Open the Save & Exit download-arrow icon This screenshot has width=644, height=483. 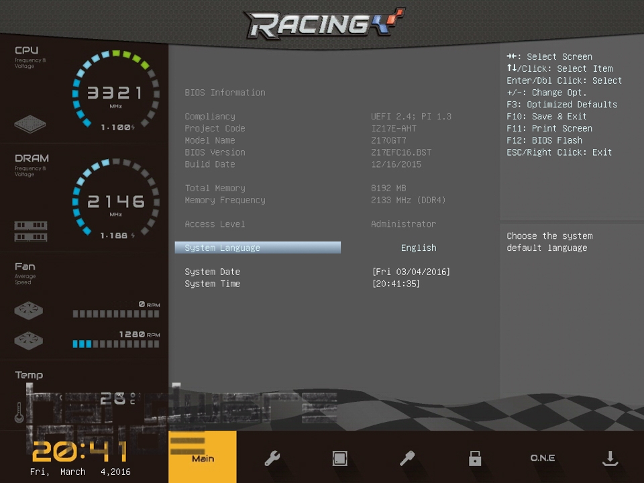[610, 458]
